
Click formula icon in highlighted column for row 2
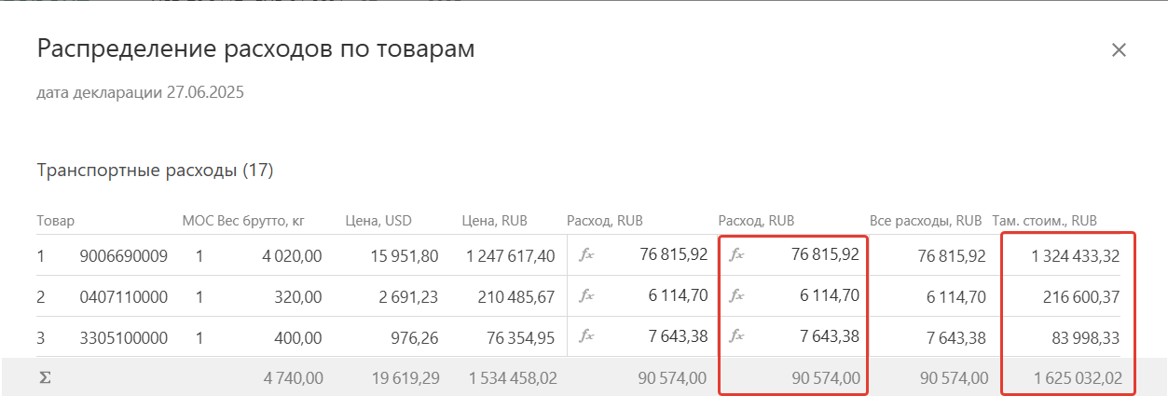click(736, 296)
